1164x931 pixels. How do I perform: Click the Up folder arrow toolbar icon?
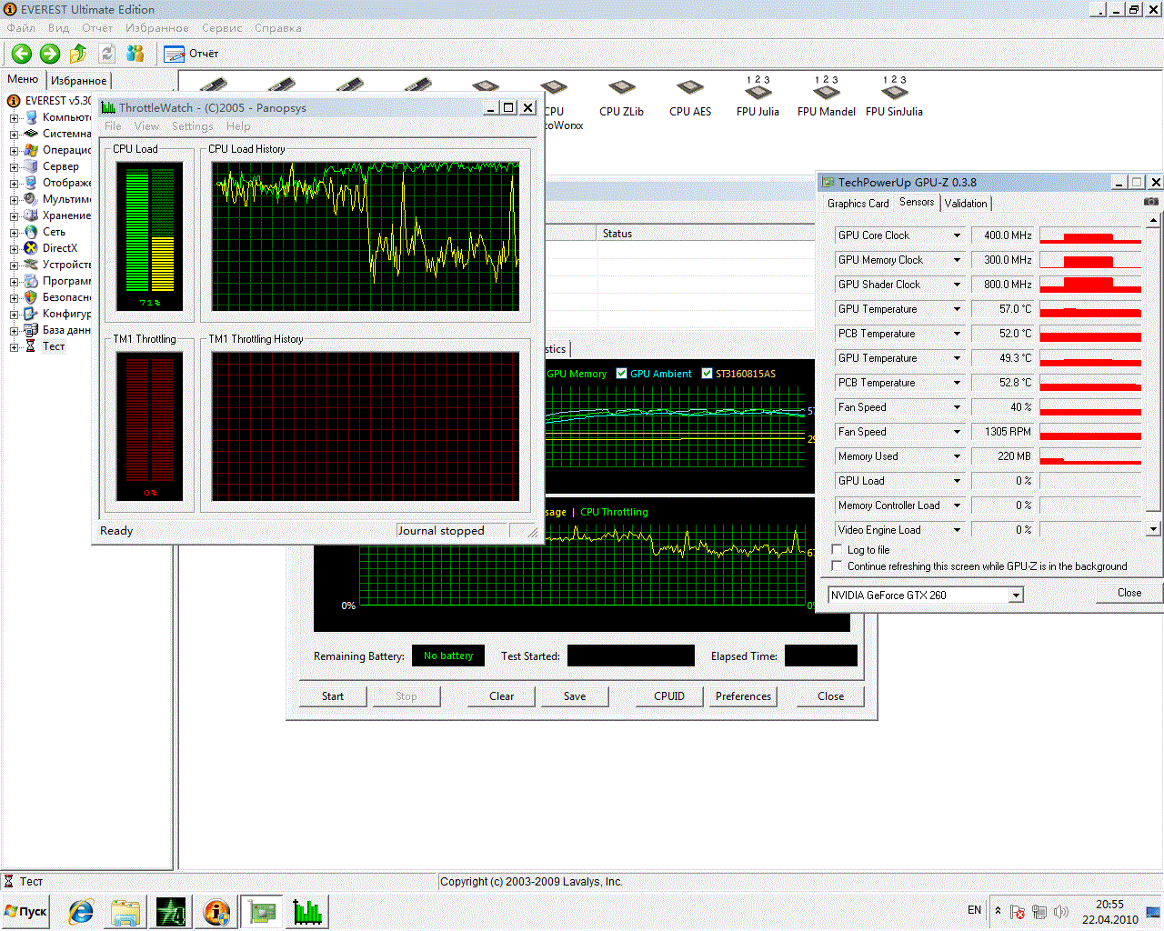click(78, 54)
